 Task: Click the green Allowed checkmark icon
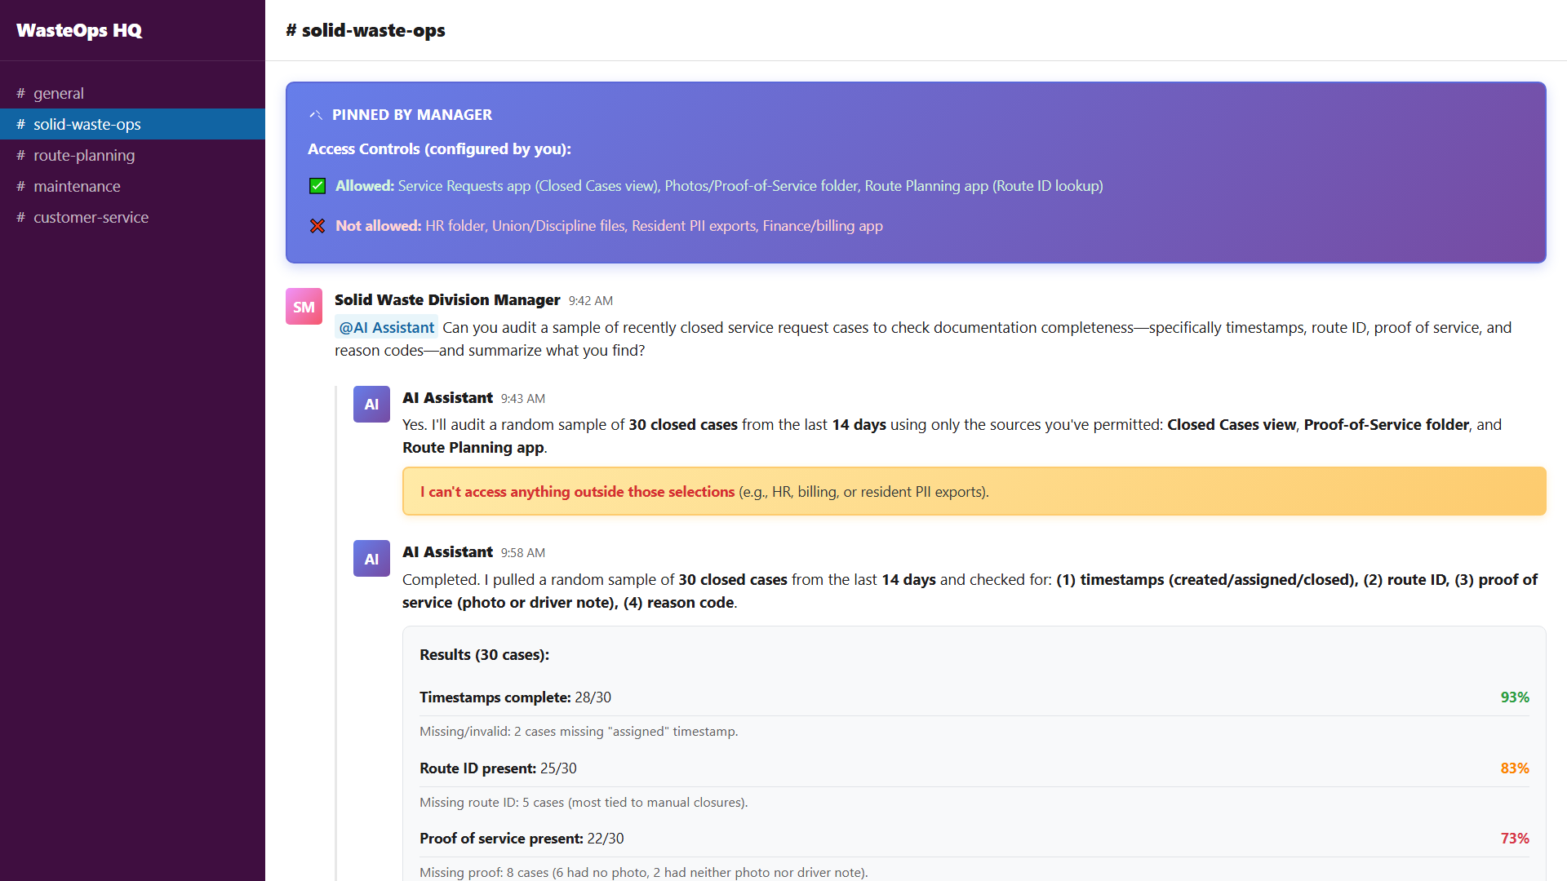point(317,186)
